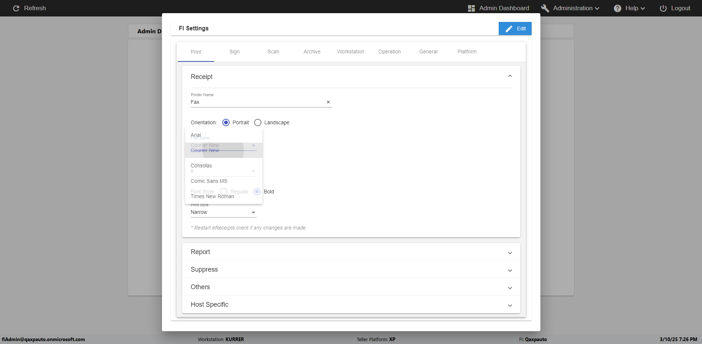Select Landscape orientation radio button

pos(258,122)
